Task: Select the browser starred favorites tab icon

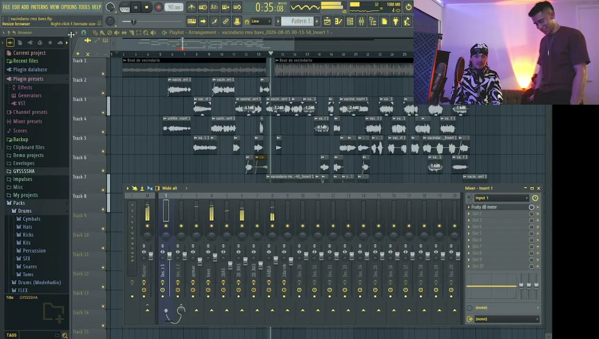Action: [x=50, y=42]
